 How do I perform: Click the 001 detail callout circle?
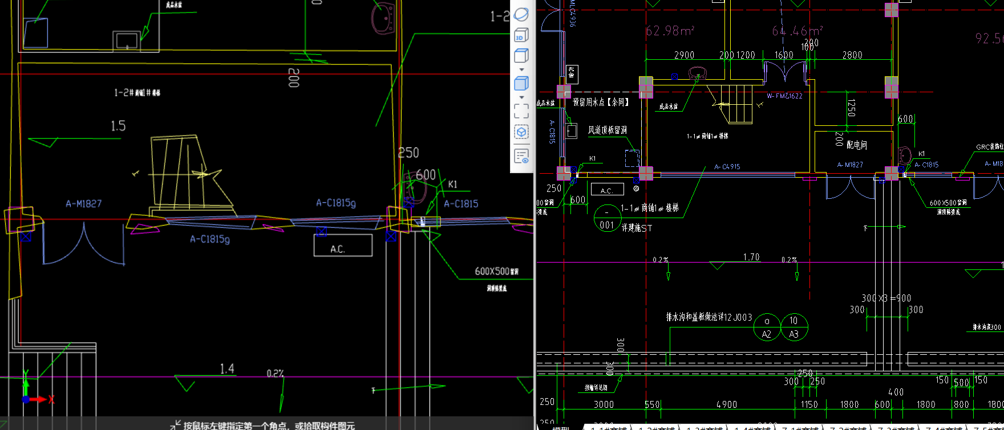[607, 219]
